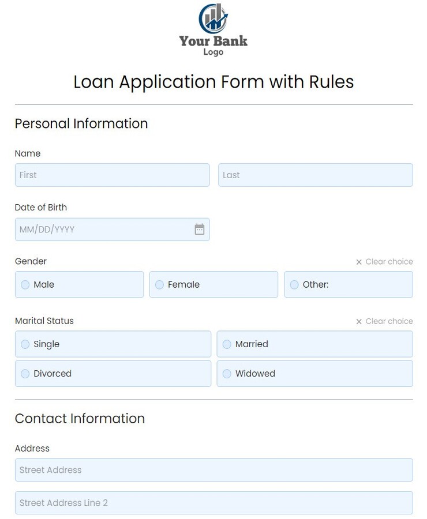
Task: Click the MM/DD/YYYY date field
Action: (104, 229)
